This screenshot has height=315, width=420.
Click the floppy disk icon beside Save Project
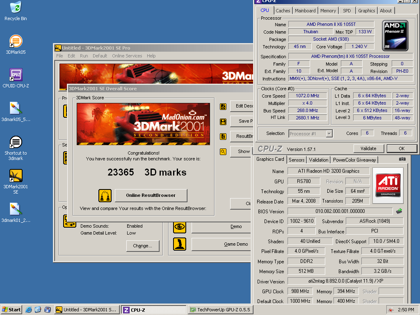point(223,122)
